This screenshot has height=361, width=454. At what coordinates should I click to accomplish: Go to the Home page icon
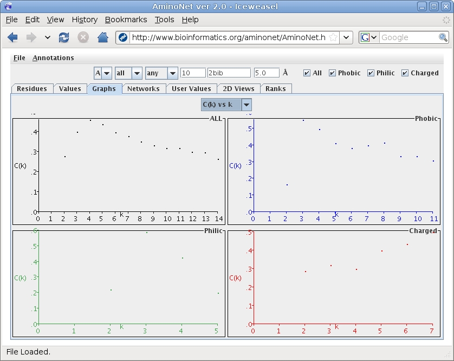[x=102, y=37]
